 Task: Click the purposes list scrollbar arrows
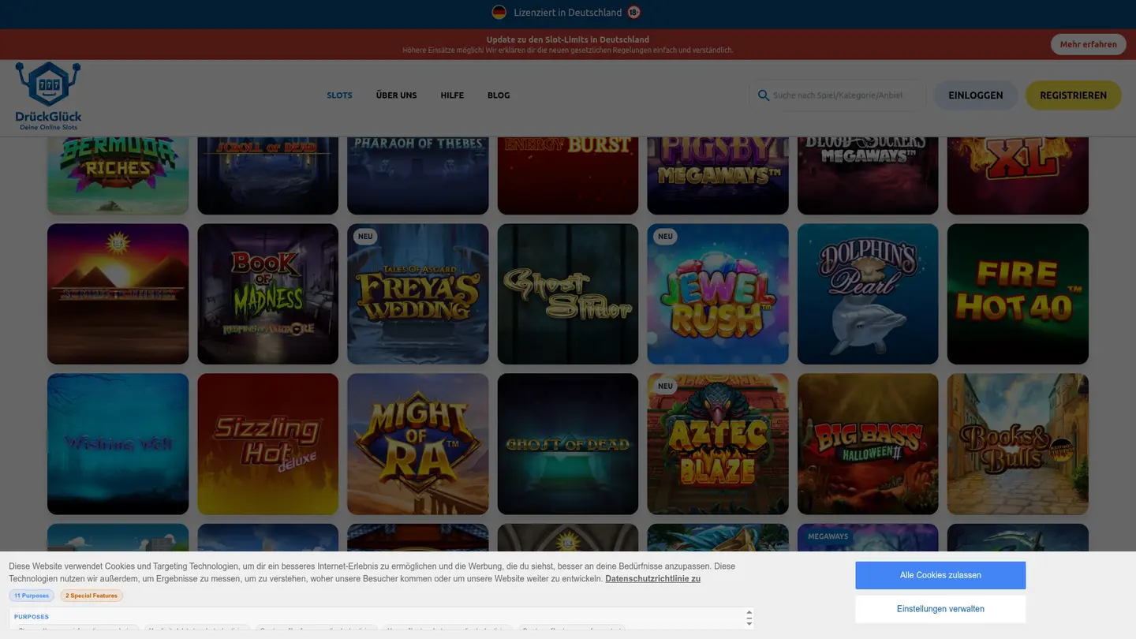click(749, 618)
